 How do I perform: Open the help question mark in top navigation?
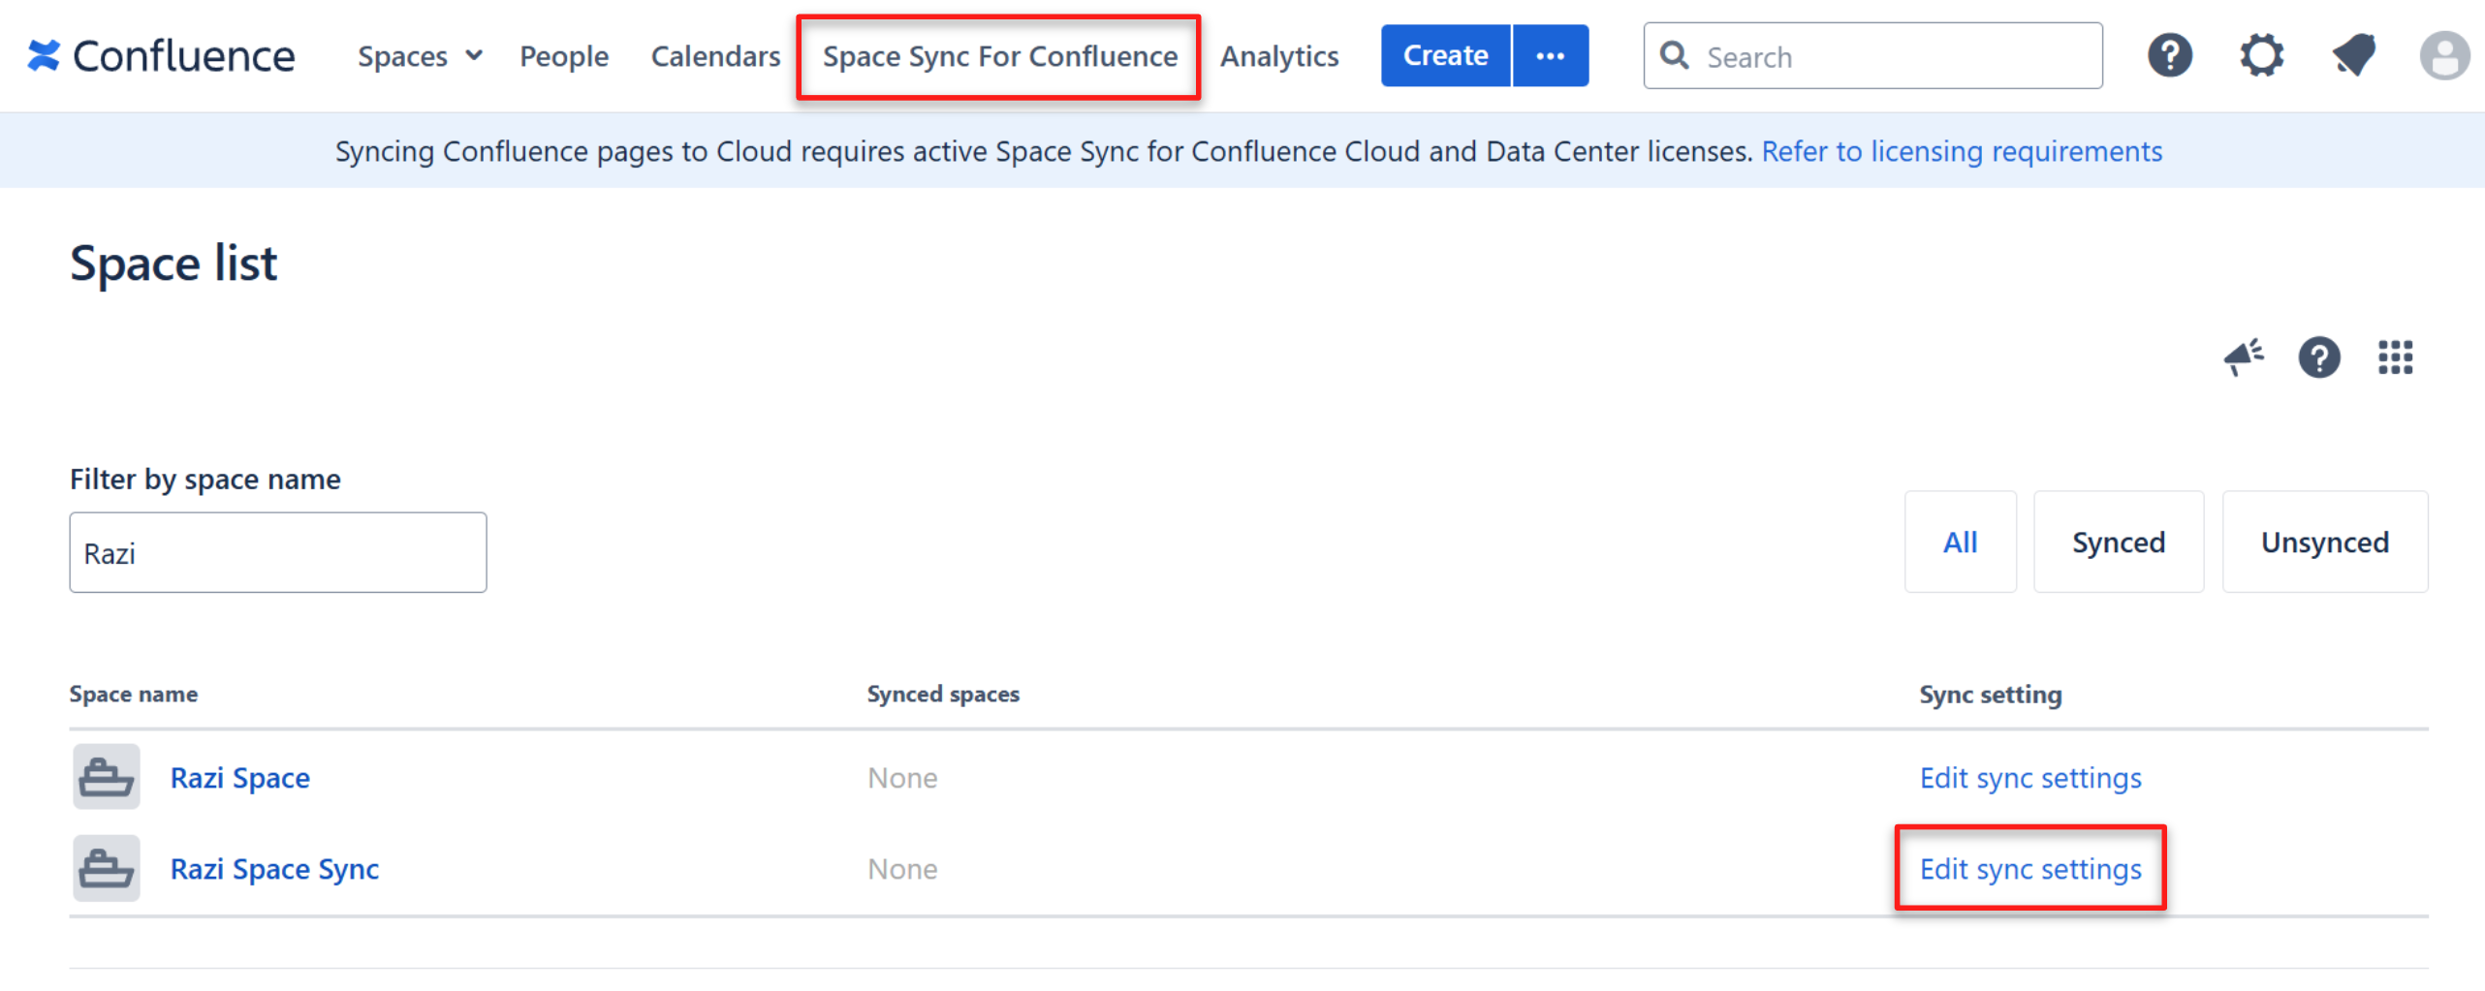(2168, 56)
